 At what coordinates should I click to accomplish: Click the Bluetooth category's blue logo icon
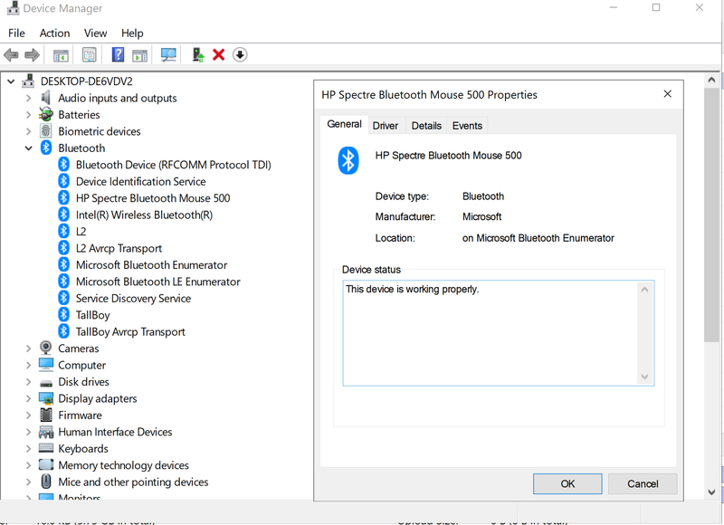coord(46,148)
